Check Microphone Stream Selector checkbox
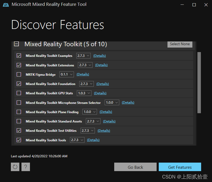 (x=19, y=103)
